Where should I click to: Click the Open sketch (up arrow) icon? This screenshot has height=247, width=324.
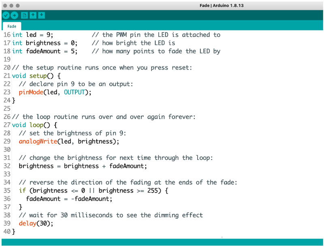33,14
